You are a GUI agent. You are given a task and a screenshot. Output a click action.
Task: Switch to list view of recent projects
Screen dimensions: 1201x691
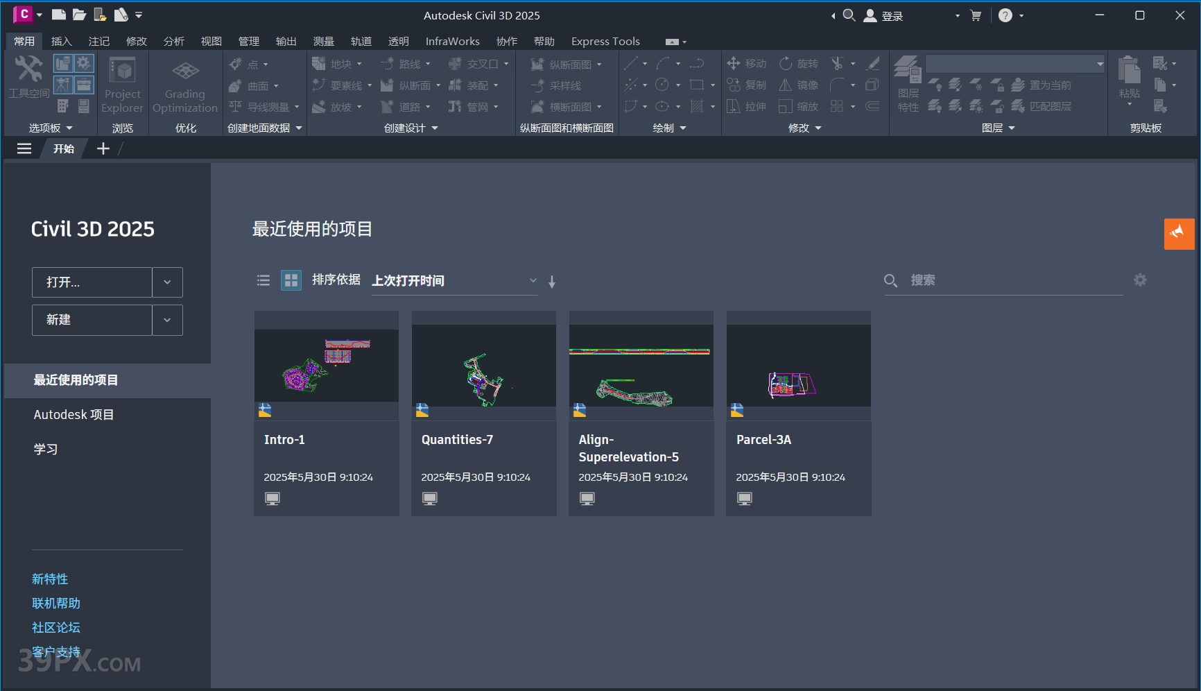tap(263, 280)
